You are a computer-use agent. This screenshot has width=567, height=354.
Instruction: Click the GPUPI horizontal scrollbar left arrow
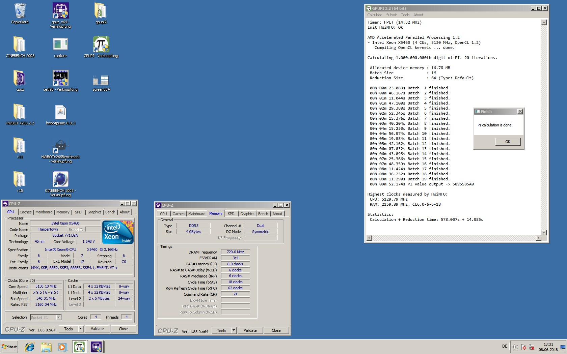(x=369, y=238)
